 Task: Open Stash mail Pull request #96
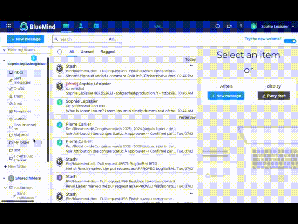point(125,182)
